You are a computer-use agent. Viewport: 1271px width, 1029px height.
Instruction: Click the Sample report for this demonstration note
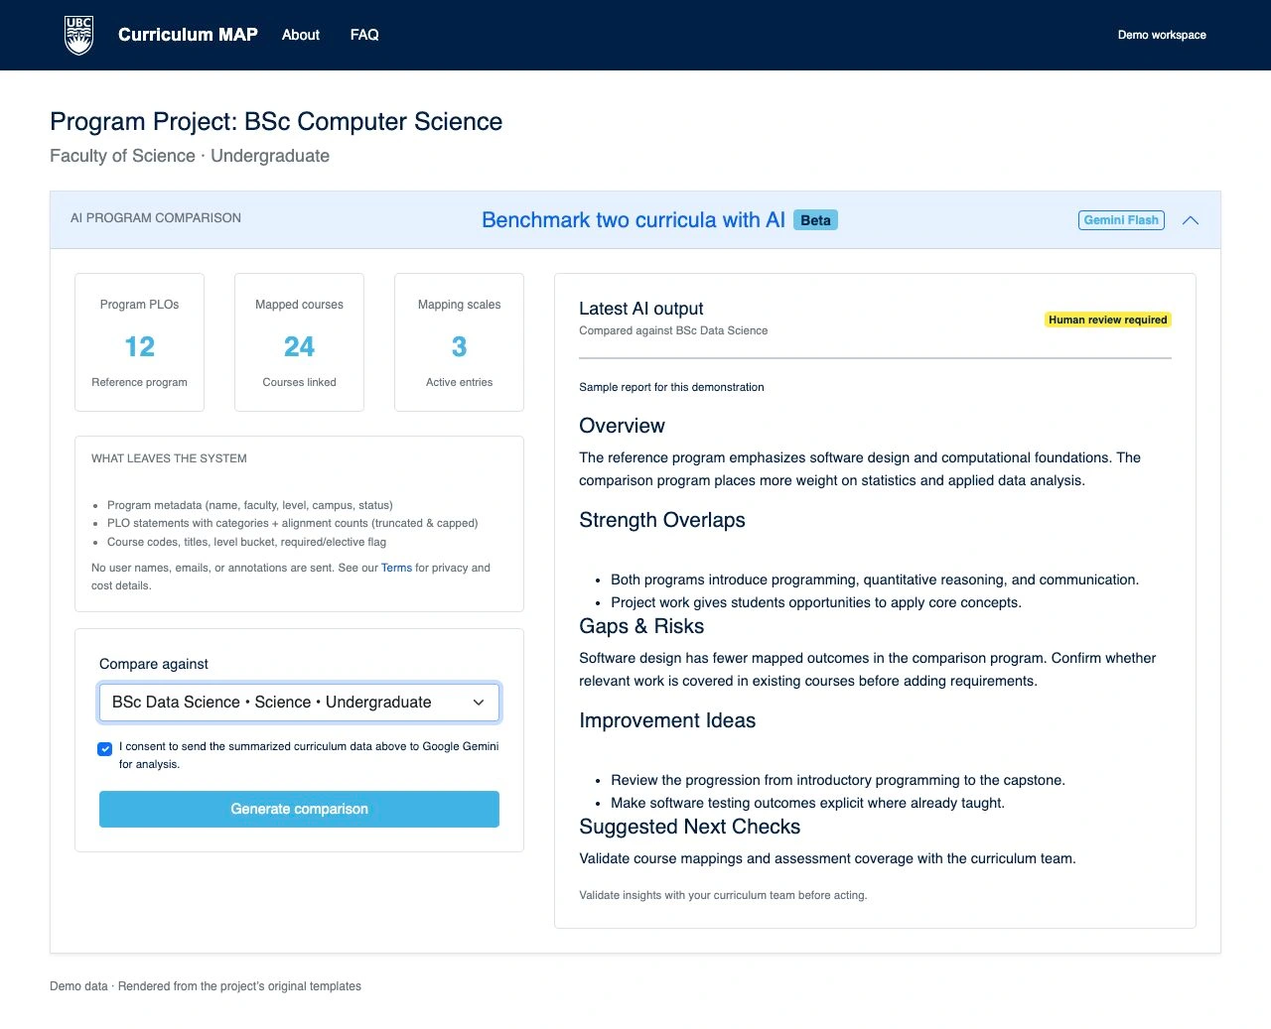(x=671, y=387)
